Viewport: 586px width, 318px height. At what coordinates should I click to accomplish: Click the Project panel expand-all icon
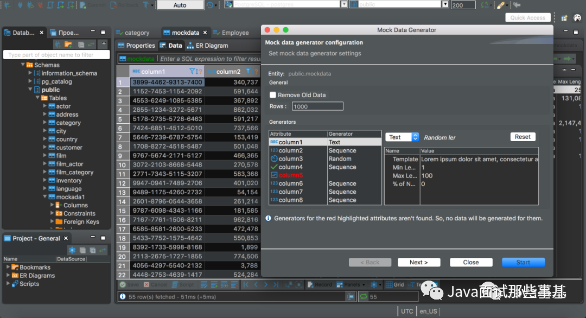pos(93,250)
